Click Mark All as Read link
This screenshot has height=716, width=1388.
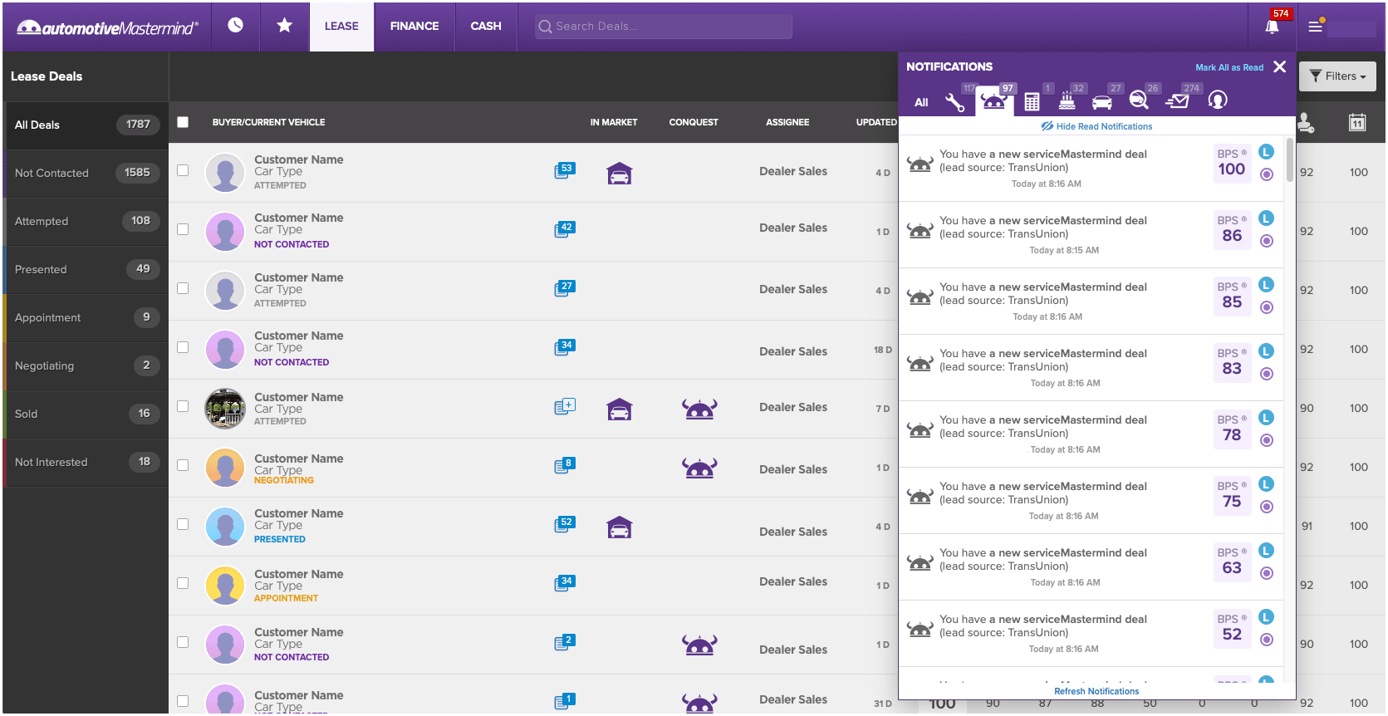(1229, 67)
